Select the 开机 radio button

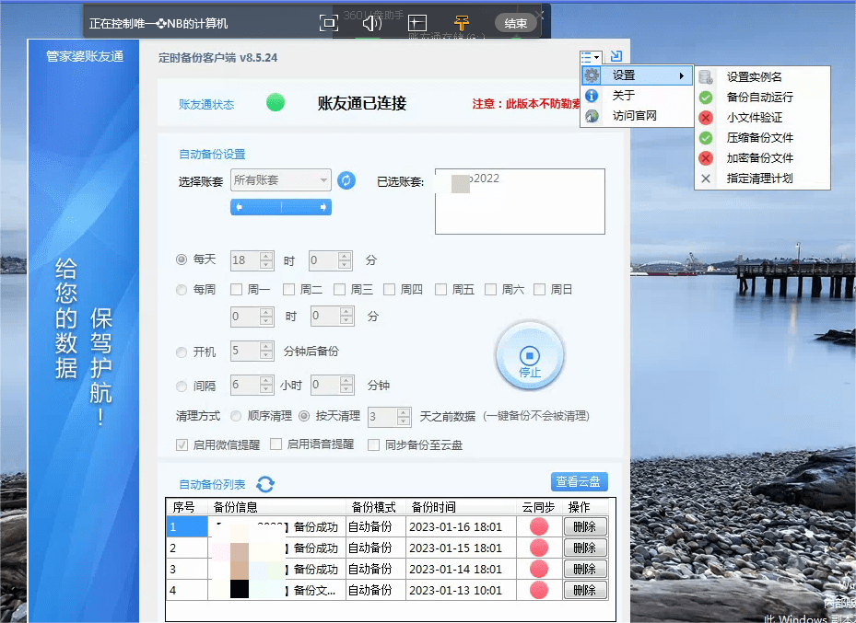[x=182, y=352]
